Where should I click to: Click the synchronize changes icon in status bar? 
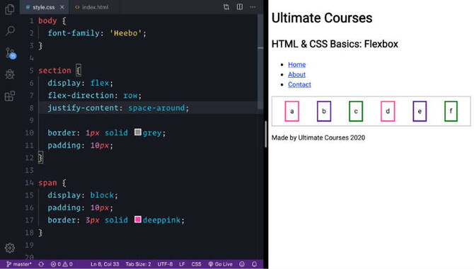pos(41,264)
